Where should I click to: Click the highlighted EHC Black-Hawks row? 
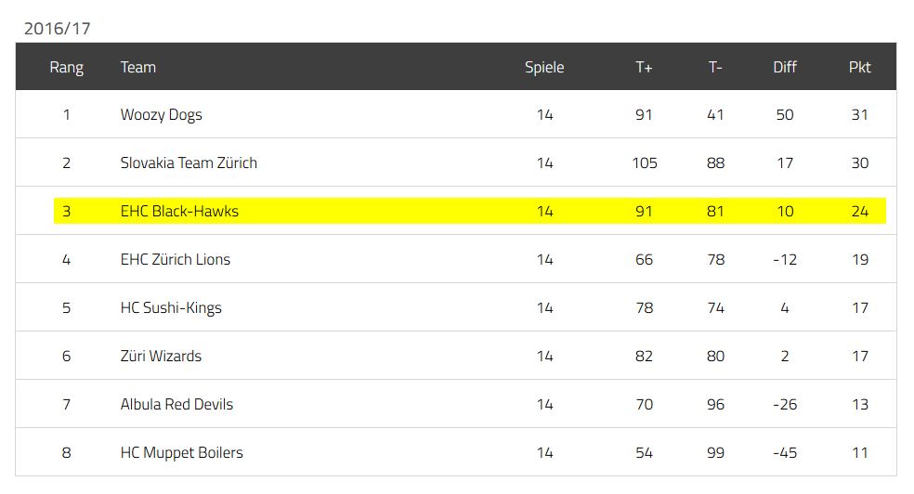pyautogui.click(x=470, y=211)
